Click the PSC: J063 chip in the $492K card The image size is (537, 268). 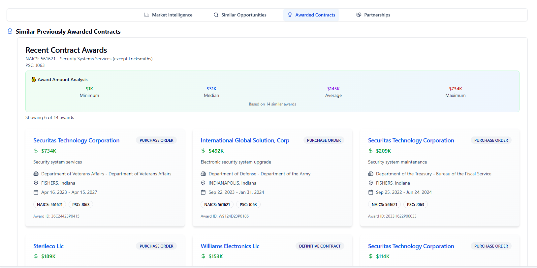tap(248, 205)
